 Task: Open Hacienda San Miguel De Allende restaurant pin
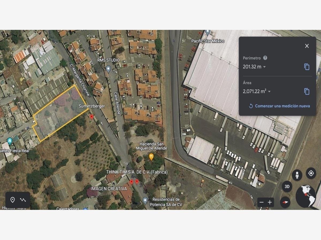click(151, 157)
